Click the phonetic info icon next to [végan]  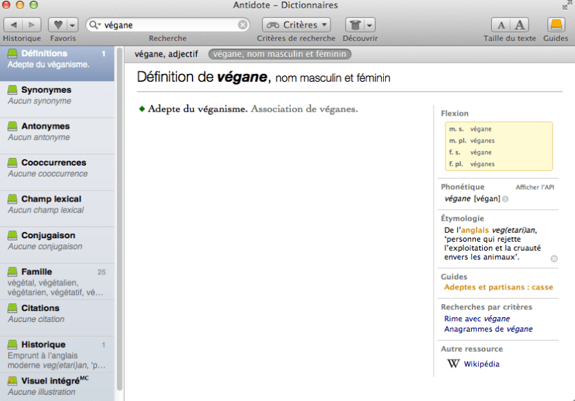[x=505, y=199]
